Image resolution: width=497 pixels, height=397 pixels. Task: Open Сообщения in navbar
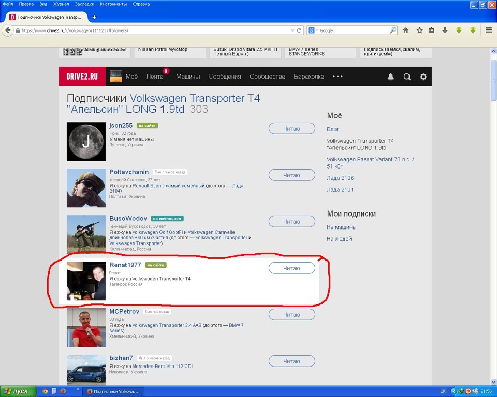click(x=225, y=77)
